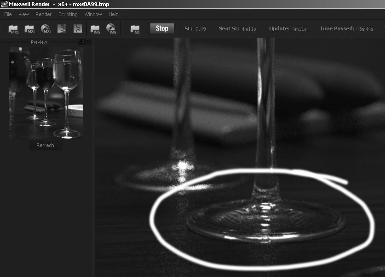Open IMG image folder icon
The image size is (385, 277).
click(x=96, y=29)
